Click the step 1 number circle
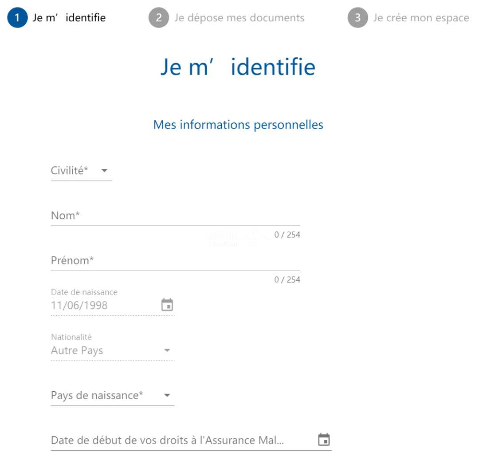This screenshot has height=476, width=479. 17,18
